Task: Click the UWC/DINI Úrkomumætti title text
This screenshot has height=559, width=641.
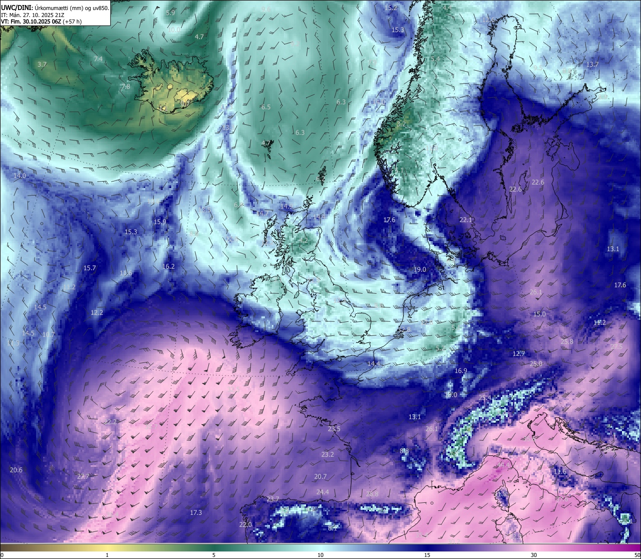Action: (x=55, y=8)
